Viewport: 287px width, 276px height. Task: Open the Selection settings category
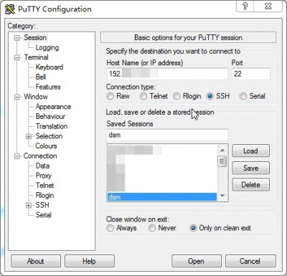49,136
